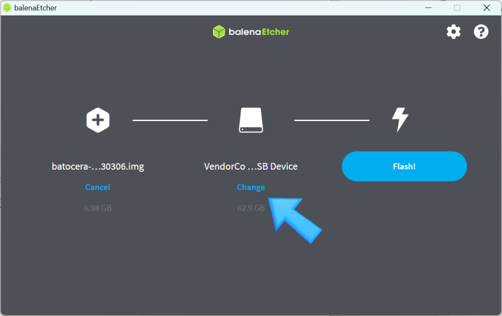Click the disabled maximize window button
Viewport: 502px width, 316px height.
coord(457,8)
